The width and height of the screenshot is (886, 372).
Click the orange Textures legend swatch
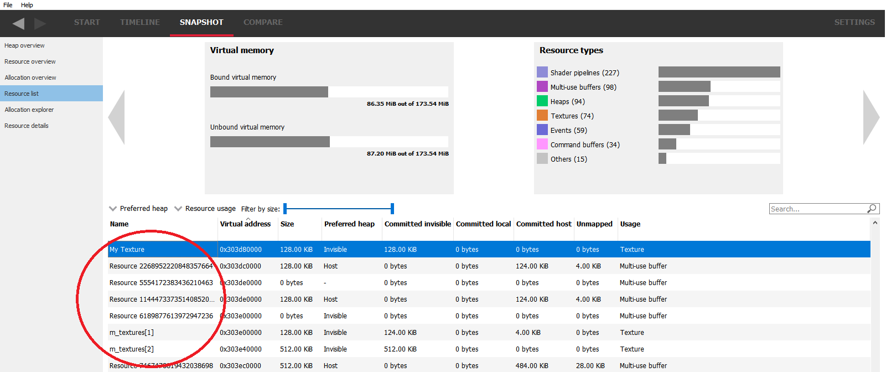[542, 116]
